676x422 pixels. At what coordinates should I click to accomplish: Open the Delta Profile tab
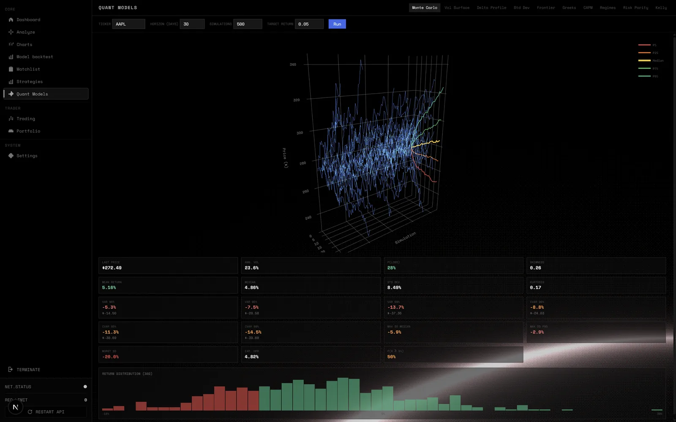491,8
